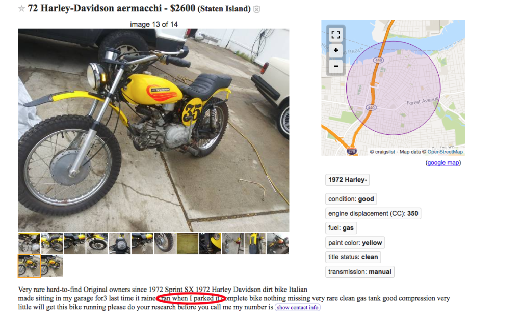The height and width of the screenshot is (318, 522).
Task: View the speedometer close-up thumbnail
Action: 119,244
